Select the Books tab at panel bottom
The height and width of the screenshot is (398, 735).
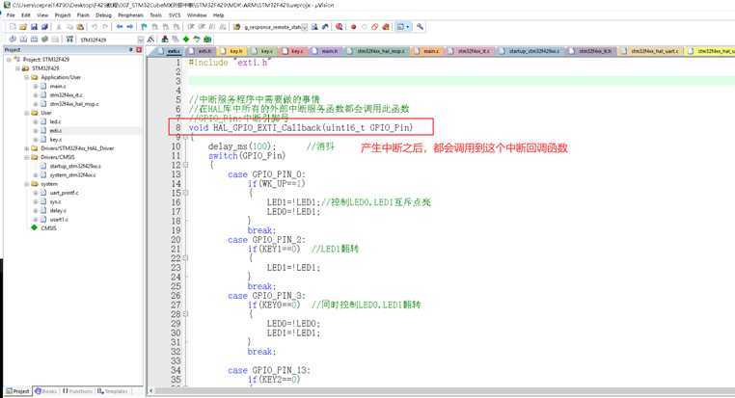pos(46,390)
